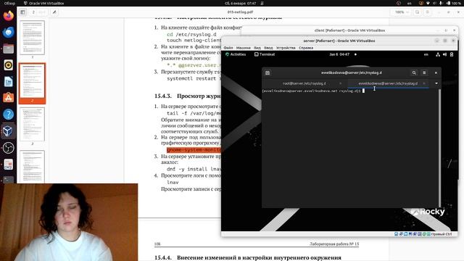Click the lnav command line in PDF
Screen dimensions: 464x261
[173, 182]
